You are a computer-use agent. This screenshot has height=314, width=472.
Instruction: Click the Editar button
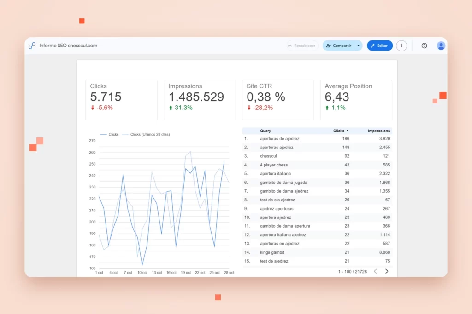point(380,46)
